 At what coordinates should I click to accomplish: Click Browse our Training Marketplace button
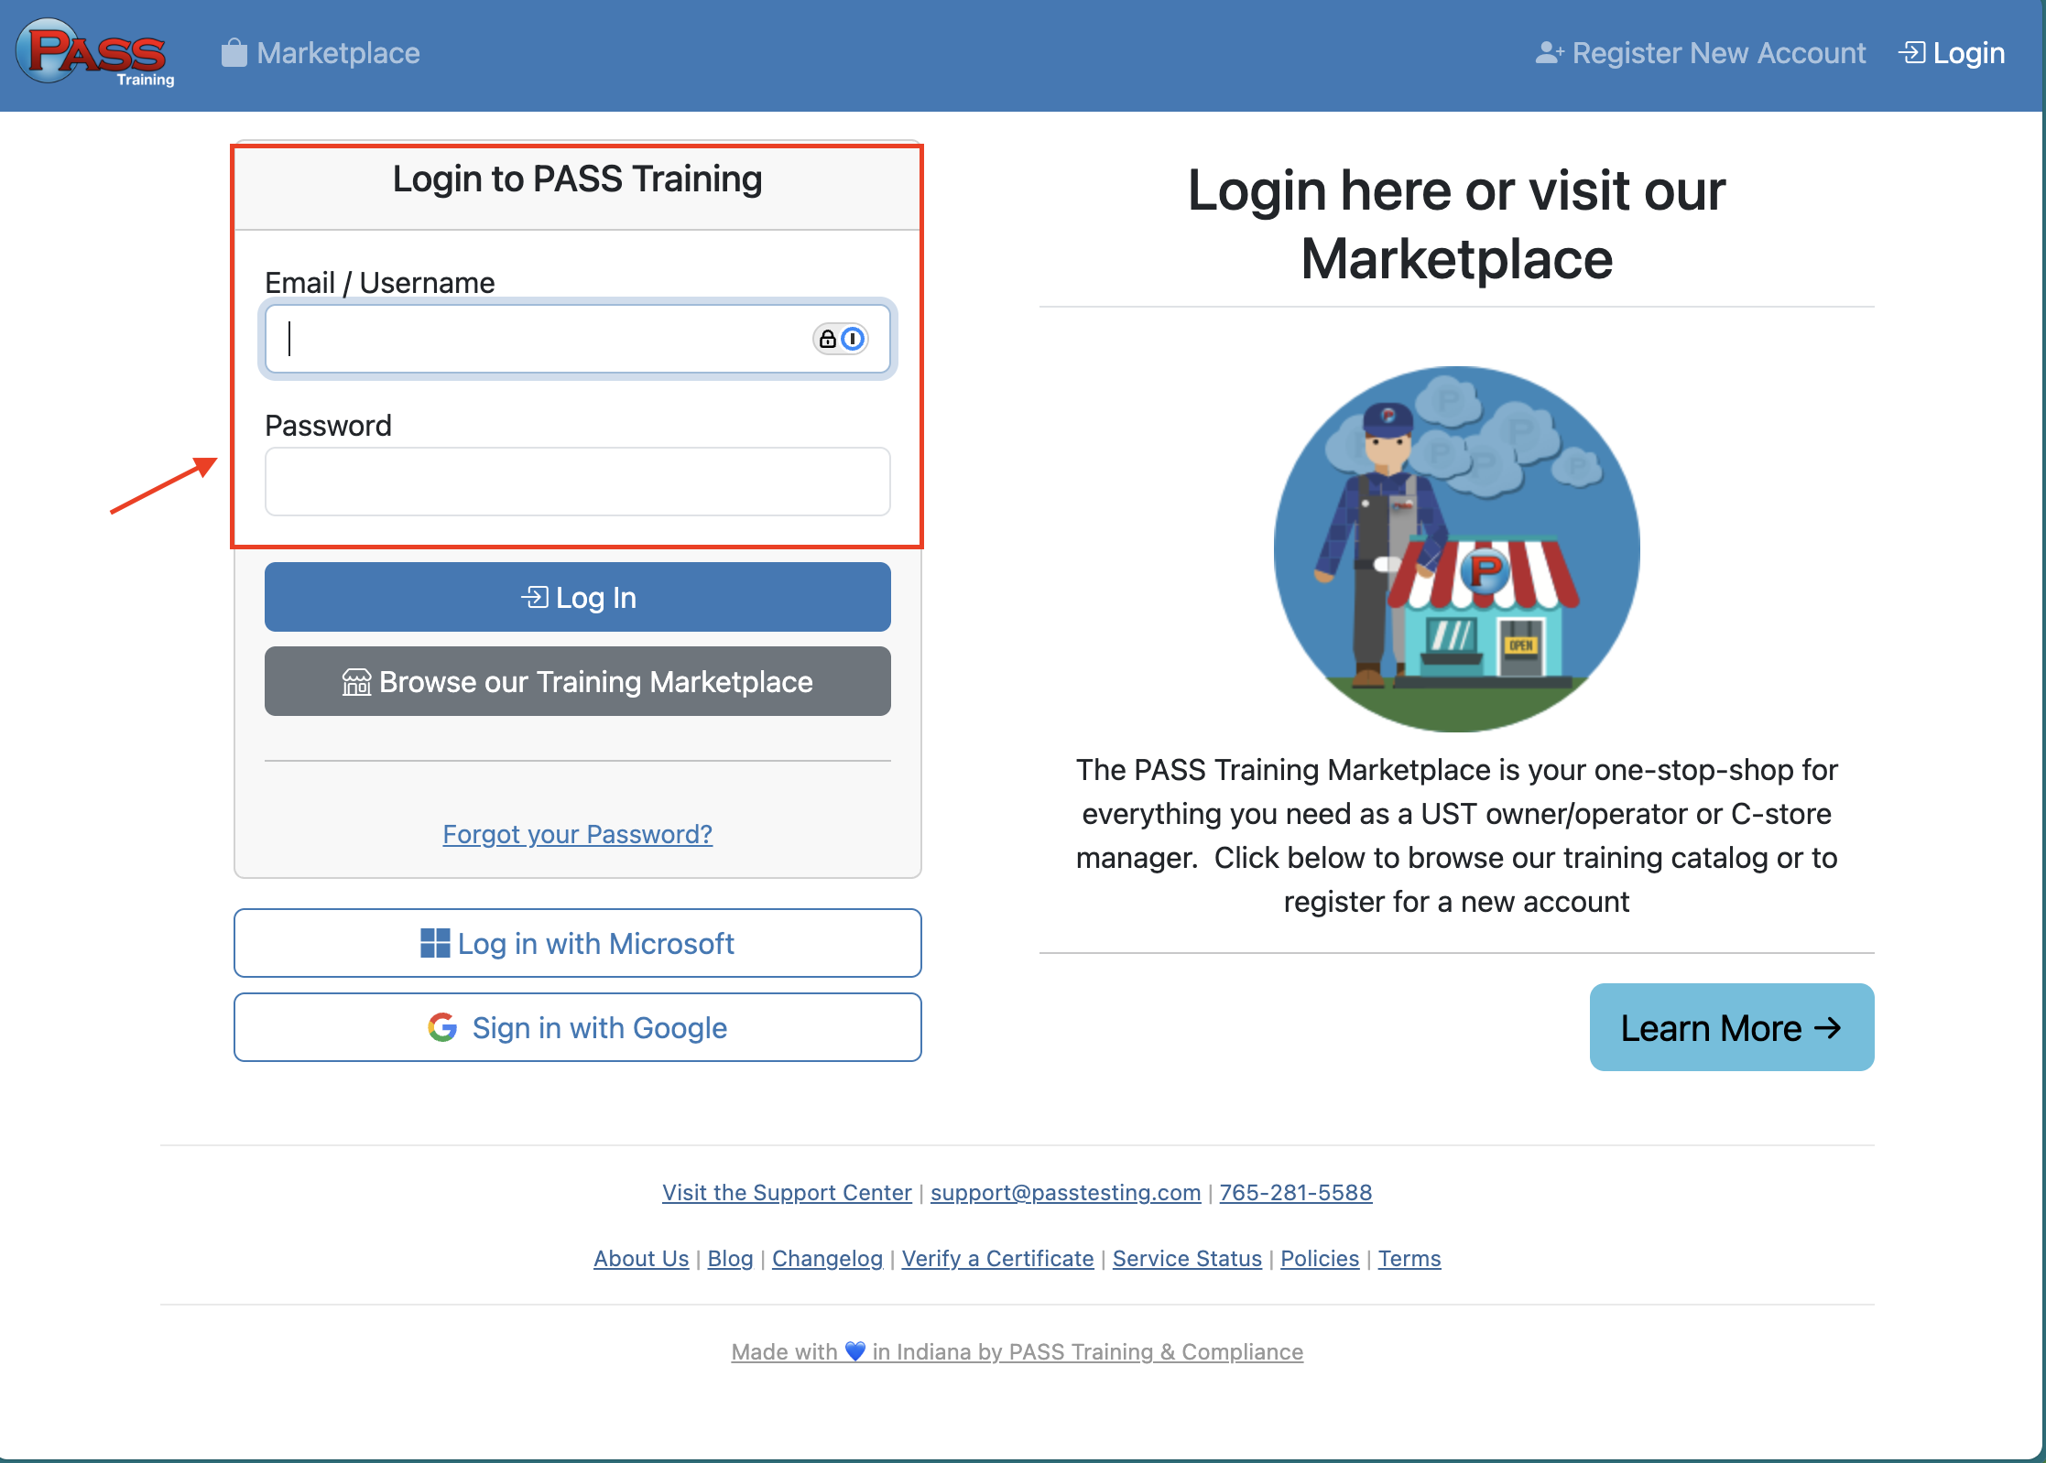pyautogui.click(x=578, y=681)
